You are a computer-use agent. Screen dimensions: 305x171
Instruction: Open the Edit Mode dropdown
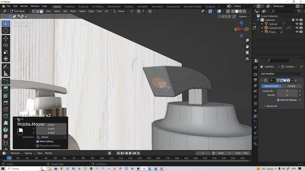20,11
